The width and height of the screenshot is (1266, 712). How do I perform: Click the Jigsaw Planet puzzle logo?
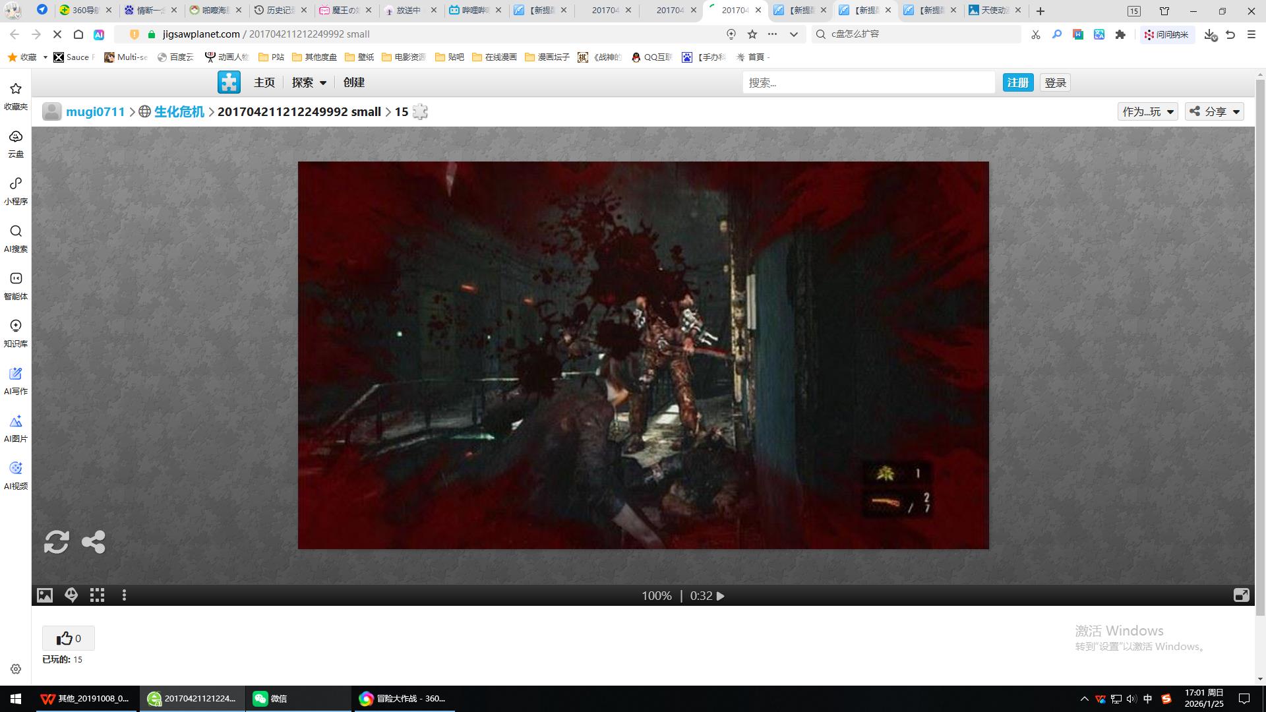point(229,82)
